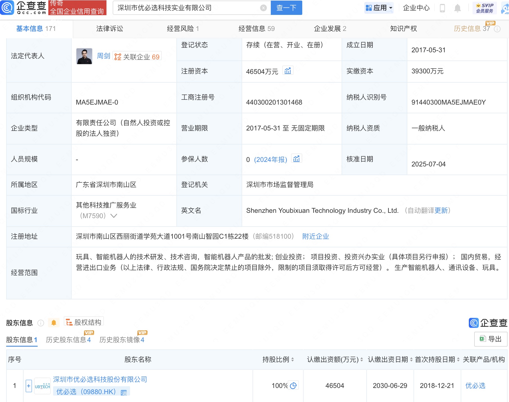Image resolution: width=509 pixels, height=402 pixels.
Task: Switch to 知识产权 tab
Action: tap(403, 29)
